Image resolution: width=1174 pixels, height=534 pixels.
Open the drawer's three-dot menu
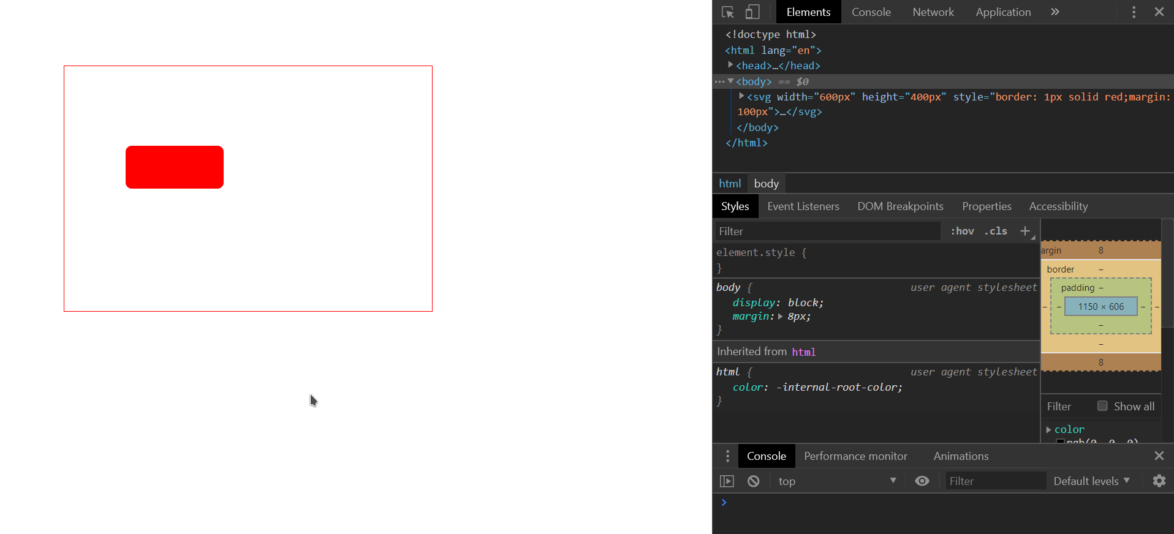pos(727,456)
